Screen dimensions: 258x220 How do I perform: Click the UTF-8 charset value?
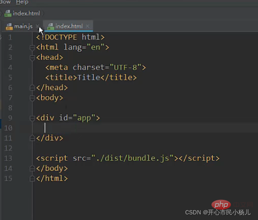tap(125, 67)
